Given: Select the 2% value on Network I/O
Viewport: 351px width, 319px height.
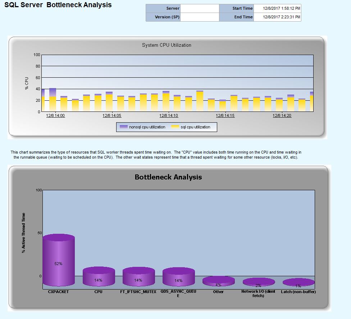Looking at the screenshot, I should (258, 286).
